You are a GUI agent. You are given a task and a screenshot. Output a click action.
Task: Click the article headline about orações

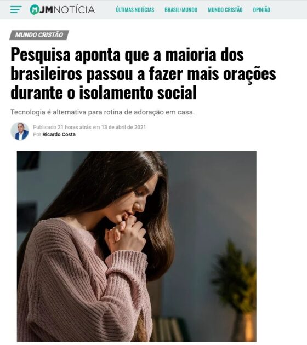(143, 73)
